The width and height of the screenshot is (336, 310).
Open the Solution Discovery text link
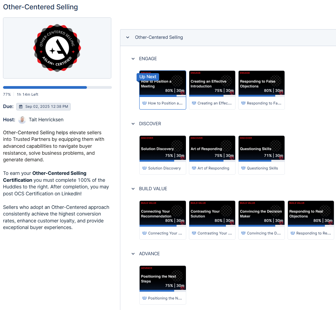(164, 168)
